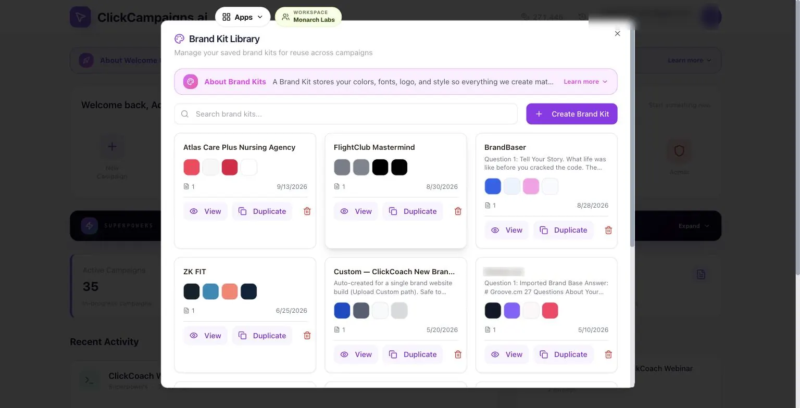Select the pink swatch on BrandBaser card
This screenshot has width=800, height=408.
coord(531,186)
